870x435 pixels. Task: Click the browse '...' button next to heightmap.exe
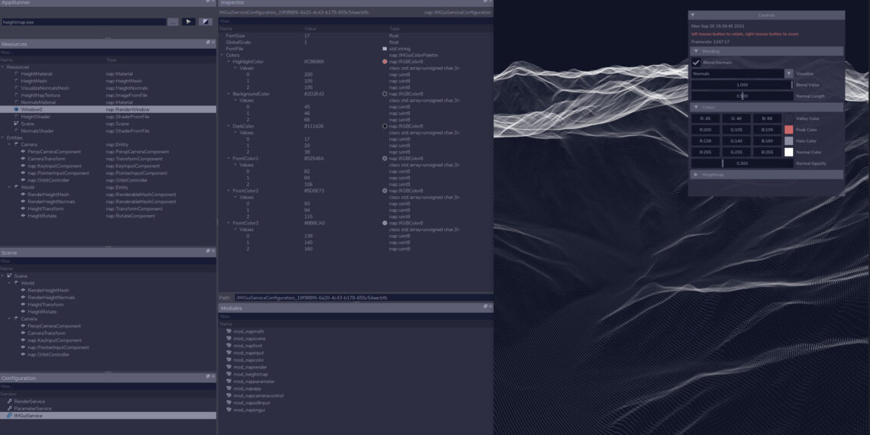(173, 22)
